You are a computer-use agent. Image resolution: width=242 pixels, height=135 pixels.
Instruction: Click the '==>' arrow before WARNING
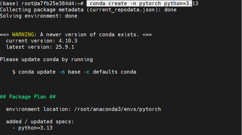tap(5, 35)
